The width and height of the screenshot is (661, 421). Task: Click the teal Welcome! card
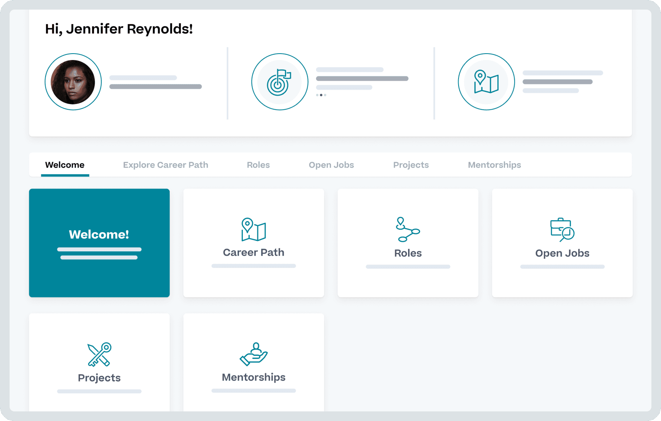coord(99,243)
